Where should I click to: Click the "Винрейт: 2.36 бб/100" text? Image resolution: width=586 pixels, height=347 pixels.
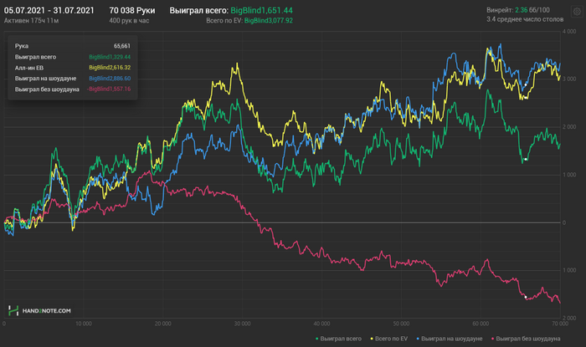coord(518,10)
